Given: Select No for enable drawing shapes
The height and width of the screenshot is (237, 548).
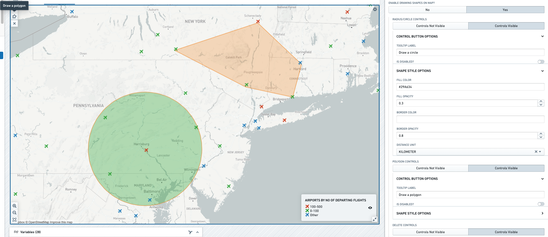Looking at the screenshot, I should [x=427, y=10].
